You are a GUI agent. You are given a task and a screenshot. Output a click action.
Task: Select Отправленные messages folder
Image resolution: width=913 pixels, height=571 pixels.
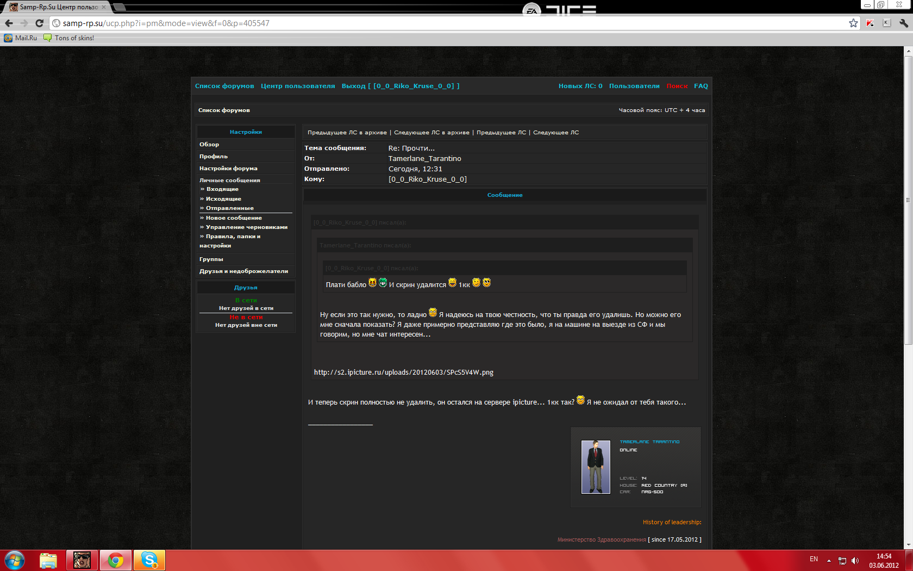pyautogui.click(x=229, y=208)
